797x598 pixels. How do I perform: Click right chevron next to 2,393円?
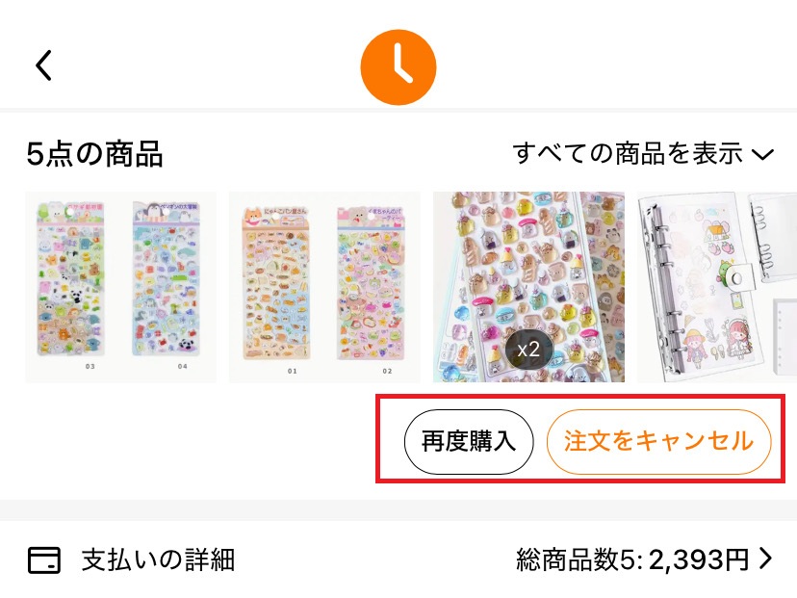(765, 559)
